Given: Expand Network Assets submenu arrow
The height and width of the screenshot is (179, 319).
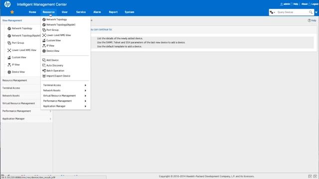Looking at the screenshot, I should point(85,90).
